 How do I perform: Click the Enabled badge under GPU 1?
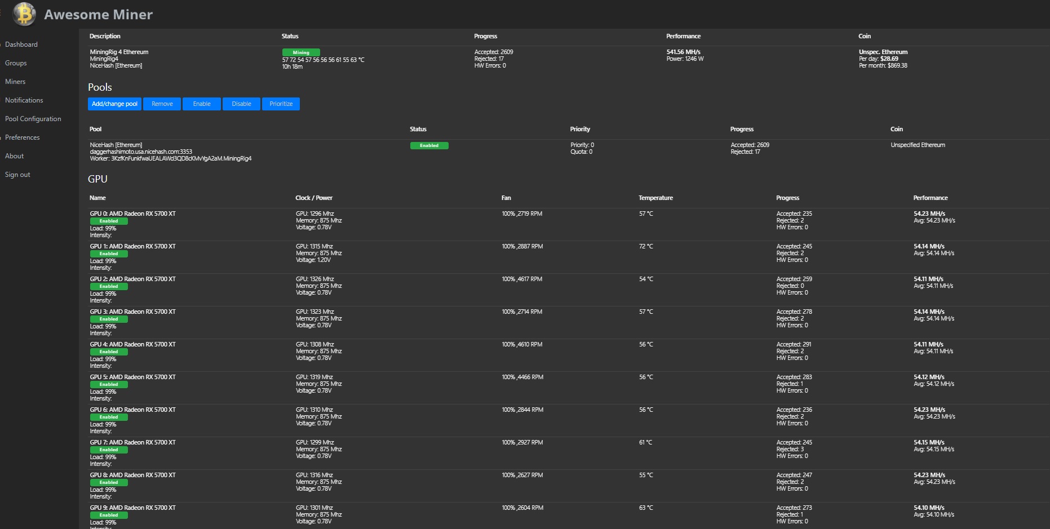109,254
